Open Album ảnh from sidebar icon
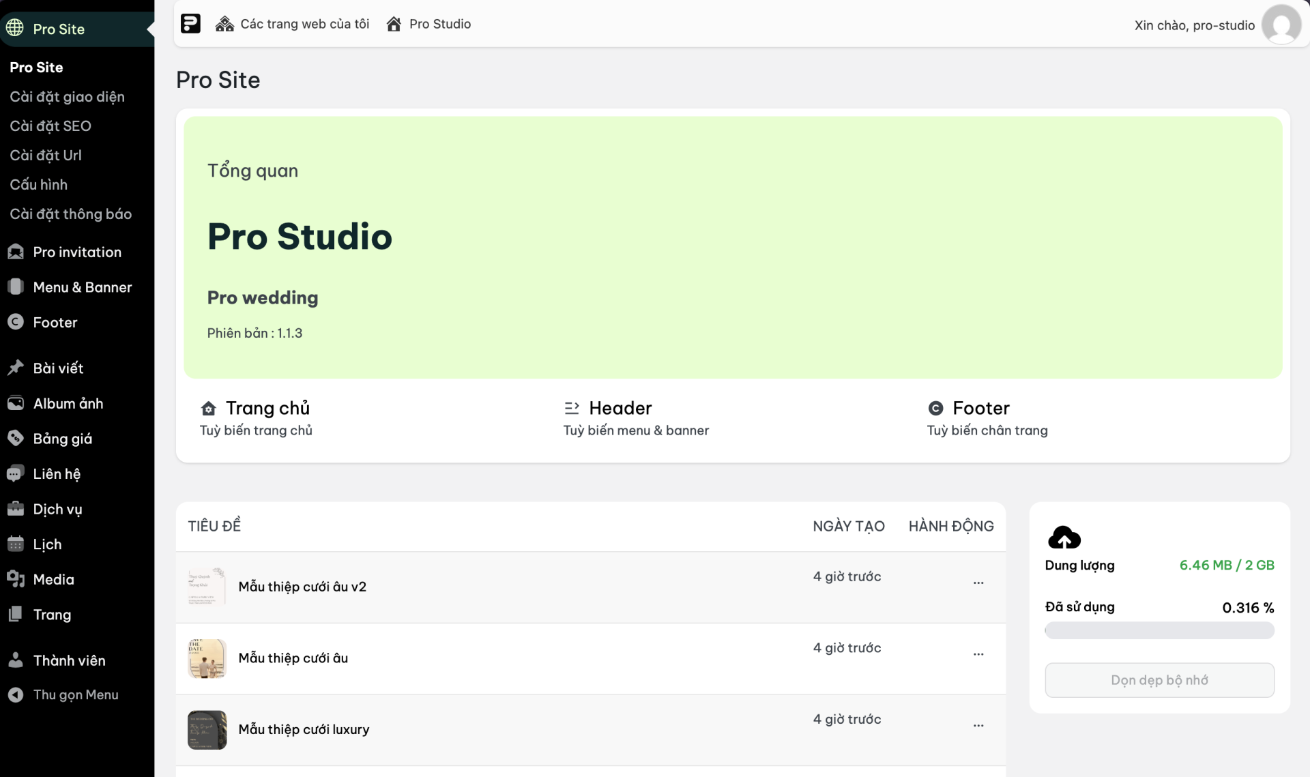 16,403
